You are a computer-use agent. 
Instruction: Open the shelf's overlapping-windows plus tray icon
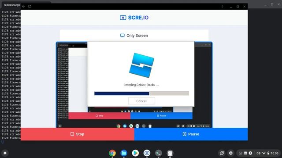[x=222, y=153]
